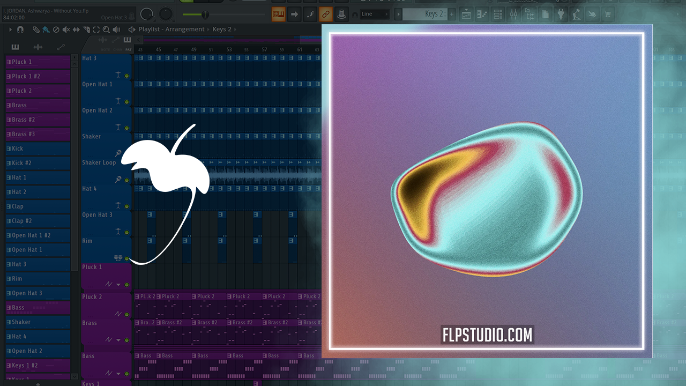Open the Piano roll toolbar icon

(x=482, y=14)
